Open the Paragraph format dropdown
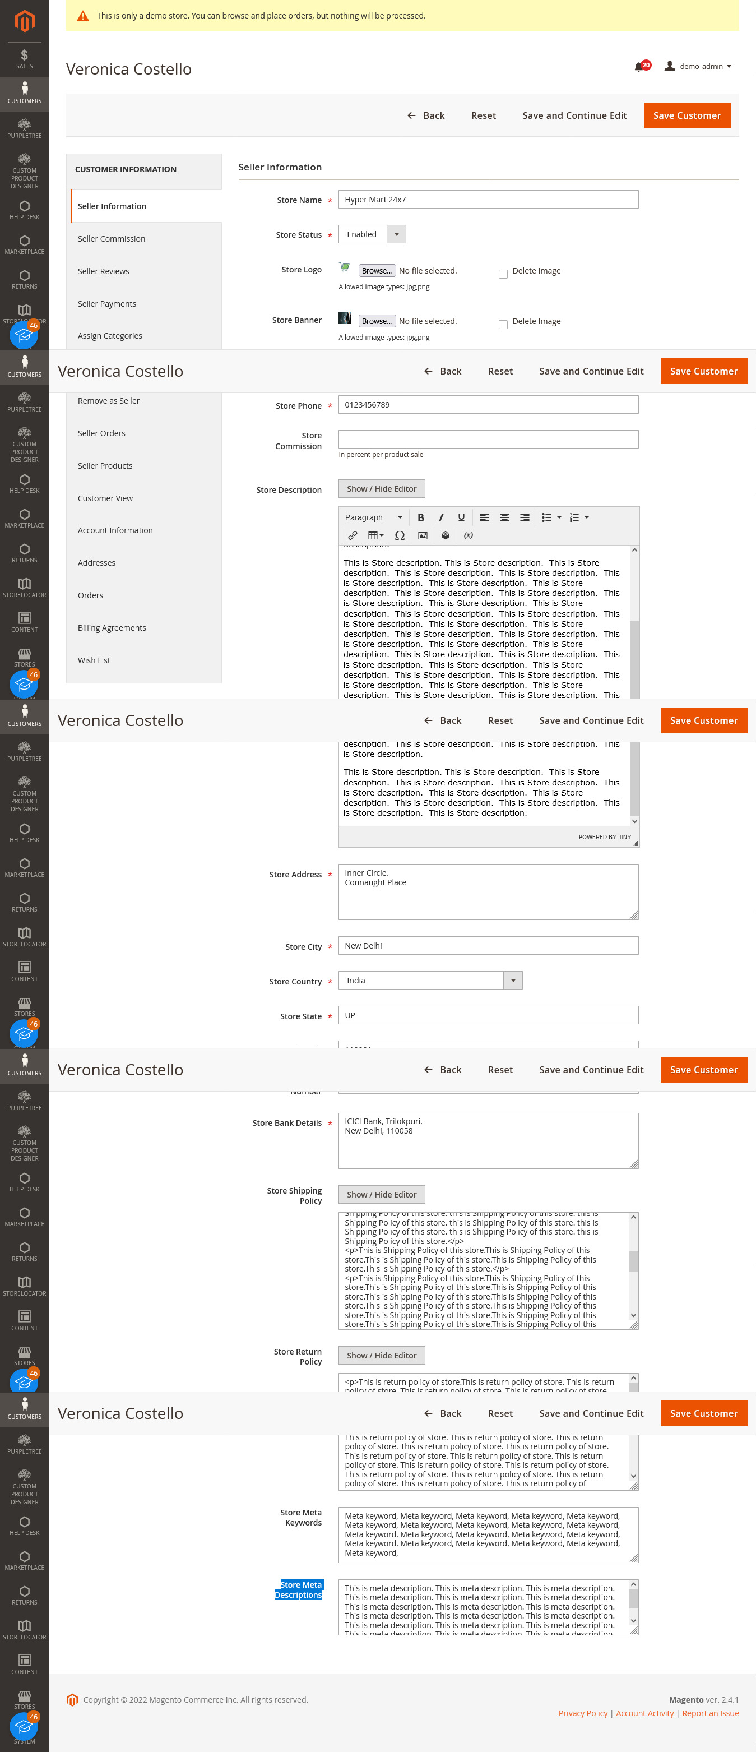The width and height of the screenshot is (756, 1752). pyautogui.click(x=373, y=517)
